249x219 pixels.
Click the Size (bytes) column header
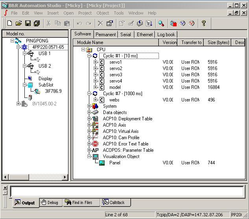coord(218,42)
